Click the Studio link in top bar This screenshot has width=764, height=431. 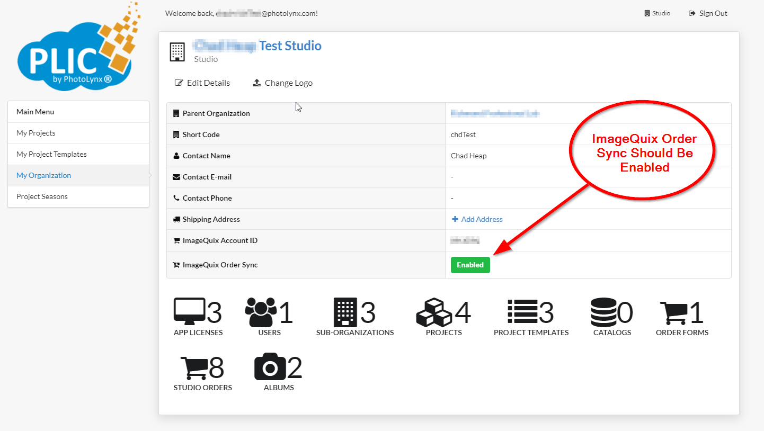[x=658, y=13]
